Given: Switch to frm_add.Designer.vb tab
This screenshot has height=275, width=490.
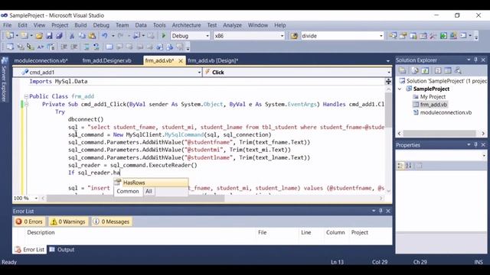Looking at the screenshot, I should click(x=106, y=61).
